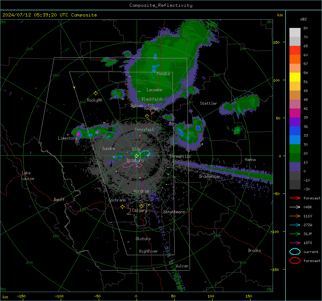Click the Drumheller city label
This screenshot has height=301, width=322.
pyautogui.click(x=210, y=176)
